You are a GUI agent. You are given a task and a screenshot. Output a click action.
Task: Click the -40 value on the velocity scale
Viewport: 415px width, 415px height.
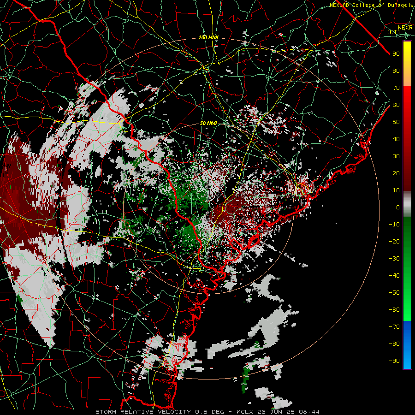(x=394, y=276)
